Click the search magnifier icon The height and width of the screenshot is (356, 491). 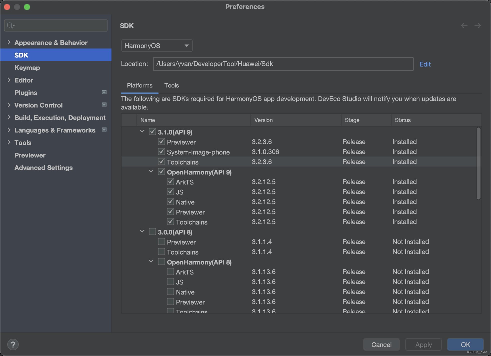[10, 25]
